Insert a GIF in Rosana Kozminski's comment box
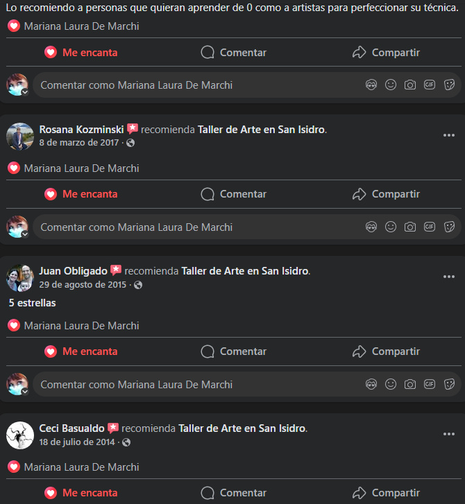 (430, 227)
